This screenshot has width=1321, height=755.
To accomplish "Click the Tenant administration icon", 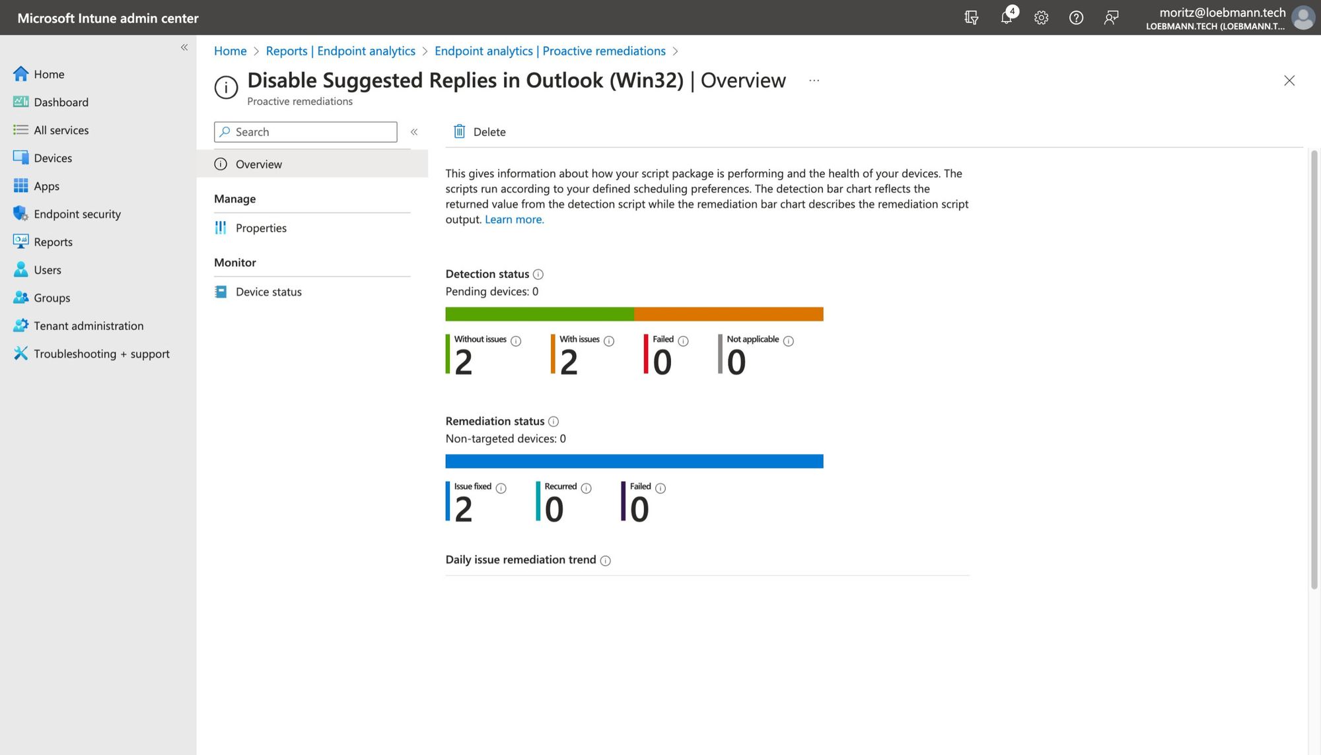I will click(20, 325).
